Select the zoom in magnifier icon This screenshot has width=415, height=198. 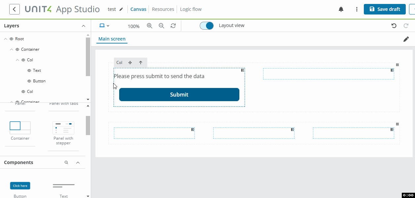(150, 25)
